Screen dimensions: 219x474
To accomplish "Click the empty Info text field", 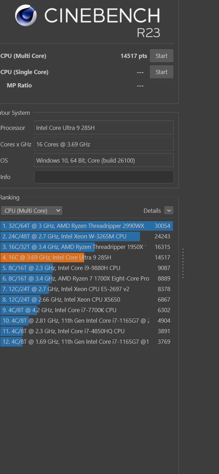I will tap(104, 177).
